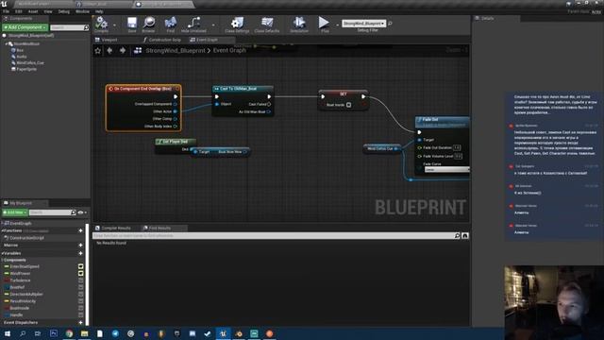Click the Fade Out Duration value field
Viewport: 604px width, 340px height.
(x=457, y=147)
